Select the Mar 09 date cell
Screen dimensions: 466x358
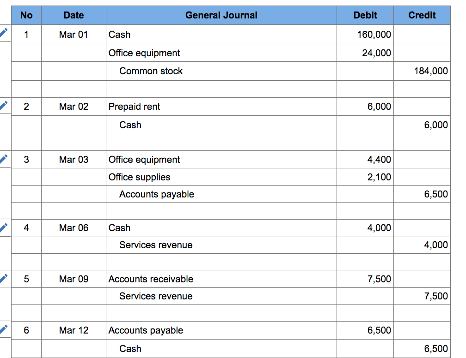pyautogui.click(x=74, y=279)
